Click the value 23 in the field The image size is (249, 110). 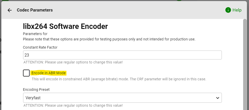point(27,55)
